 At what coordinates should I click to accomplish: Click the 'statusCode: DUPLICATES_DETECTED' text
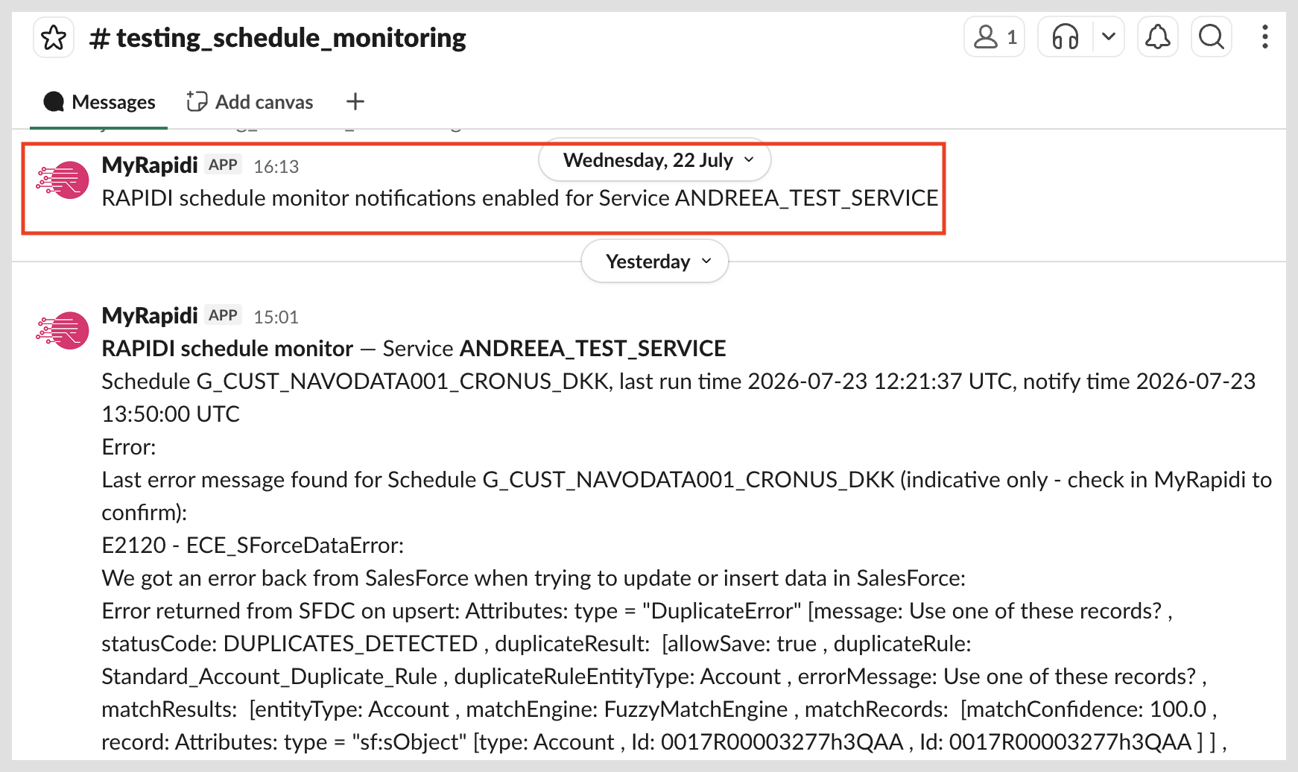click(290, 644)
